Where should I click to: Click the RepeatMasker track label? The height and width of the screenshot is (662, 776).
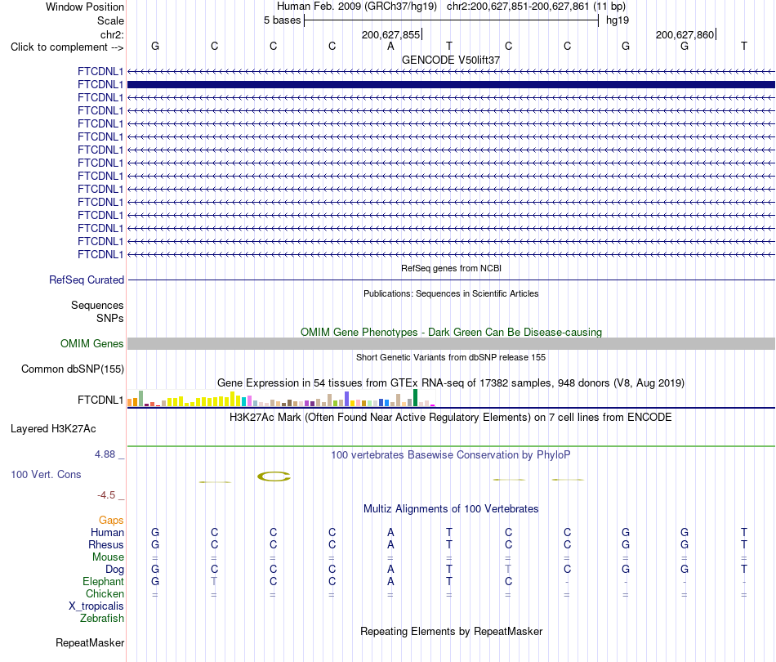click(x=90, y=642)
